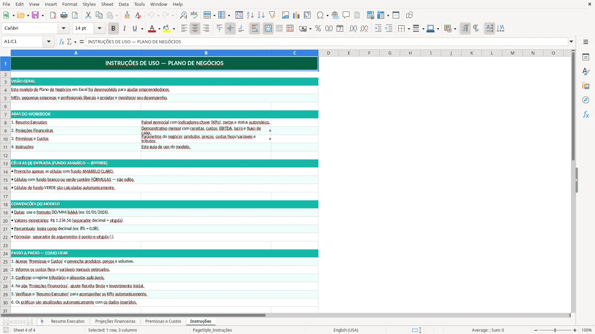The width and height of the screenshot is (595, 334).
Task: Click the zoom out minus button
Action: point(535,330)
